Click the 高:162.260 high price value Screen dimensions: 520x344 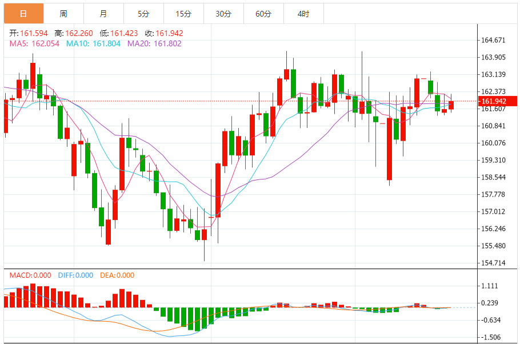pyautogui.click(x=74, y=33)
